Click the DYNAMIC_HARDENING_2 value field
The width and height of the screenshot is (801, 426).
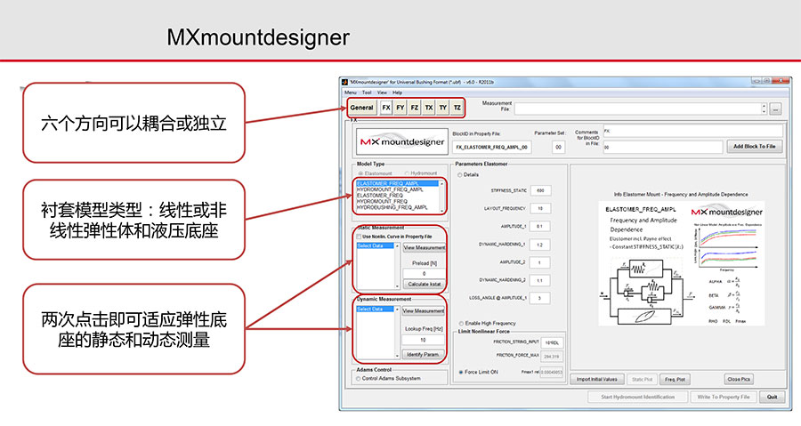pos(539,281)
